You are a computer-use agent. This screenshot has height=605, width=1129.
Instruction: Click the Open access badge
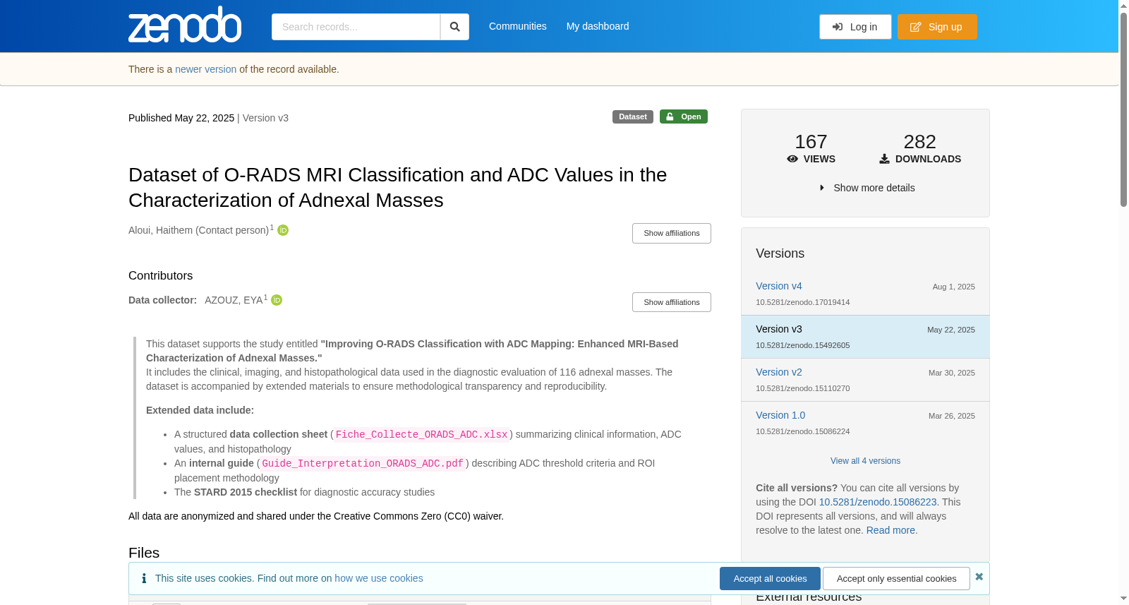tap(683, 116)
